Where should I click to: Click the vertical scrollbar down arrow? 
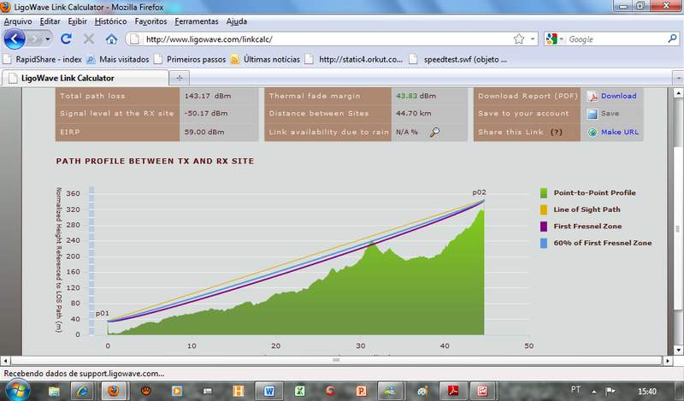[x=678, y=350]
